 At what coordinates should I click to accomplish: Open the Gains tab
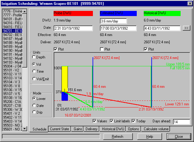pos(78,129)
